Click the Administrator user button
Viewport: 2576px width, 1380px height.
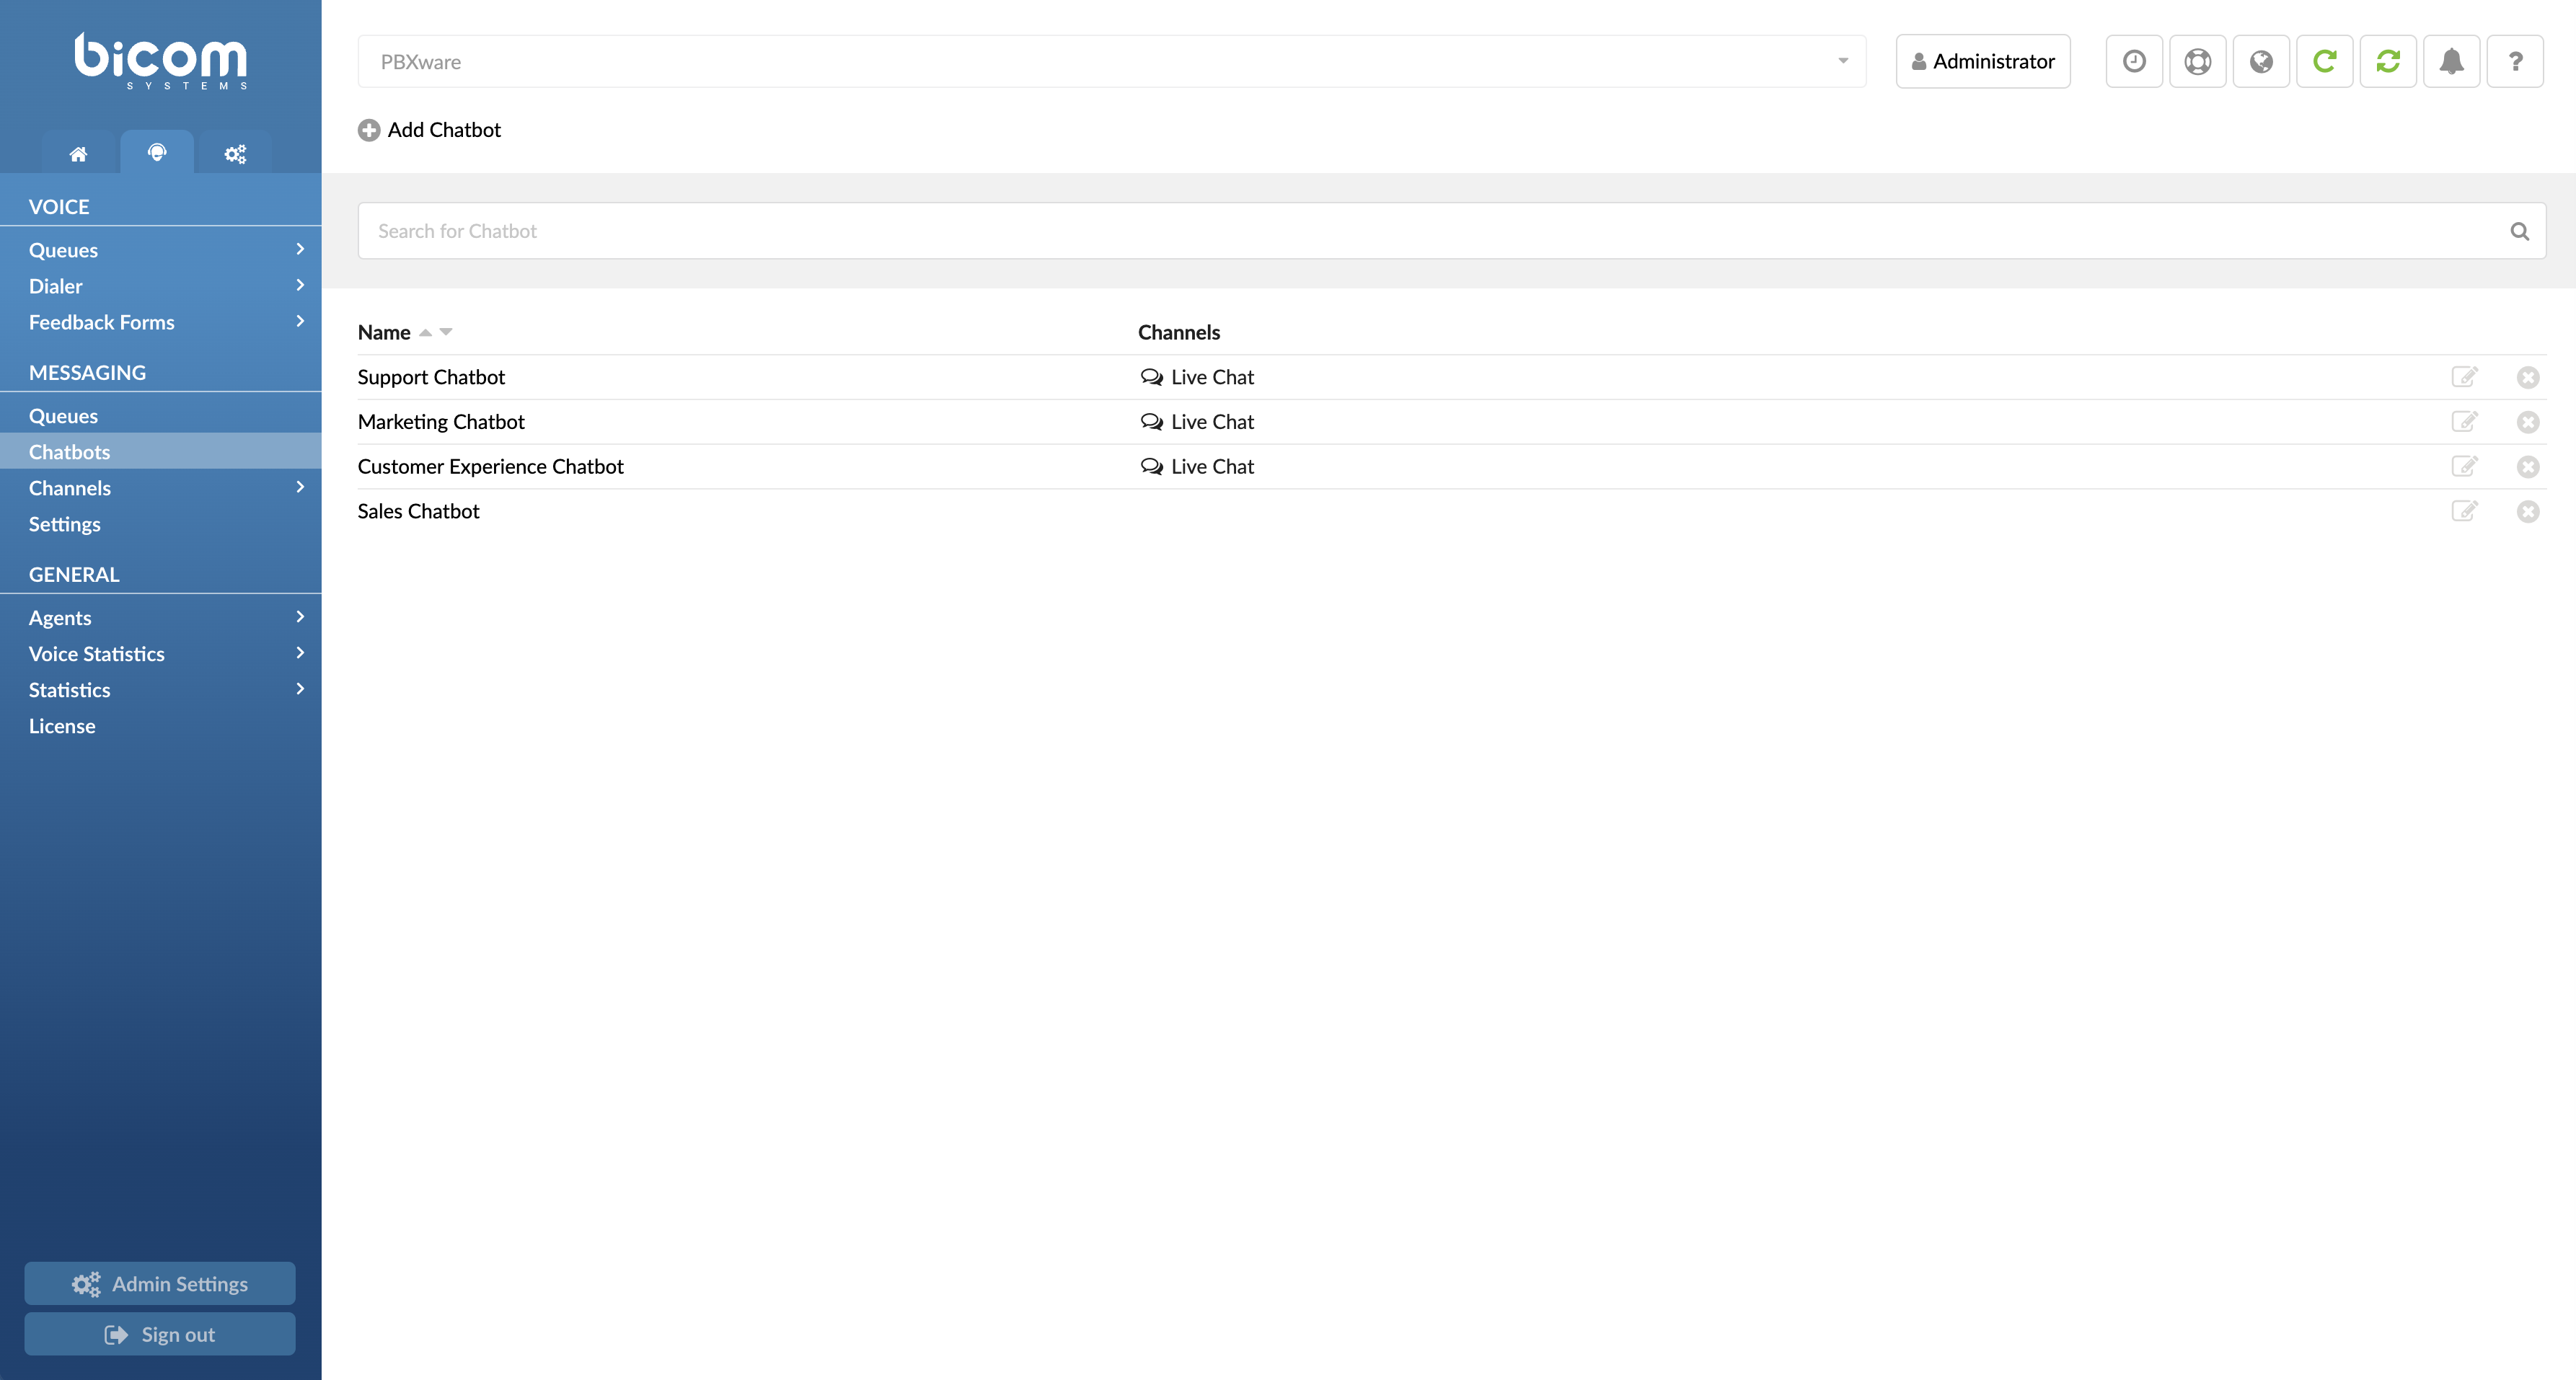pyautogui.click(x=1983, y=62)
